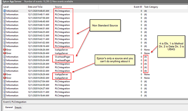The width and height of the screenshot is (188, 111).
Task: Click the info icon for the 9:24:27 AM event
Action: pos(5,88)
